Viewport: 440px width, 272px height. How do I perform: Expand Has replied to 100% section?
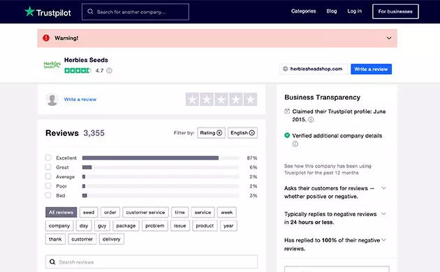383,240
